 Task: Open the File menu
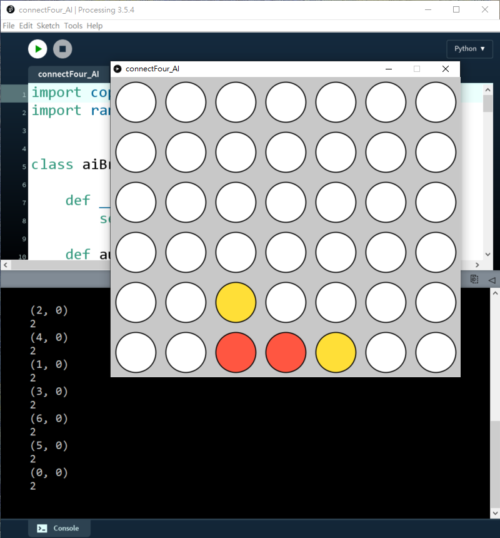point(8,26)
